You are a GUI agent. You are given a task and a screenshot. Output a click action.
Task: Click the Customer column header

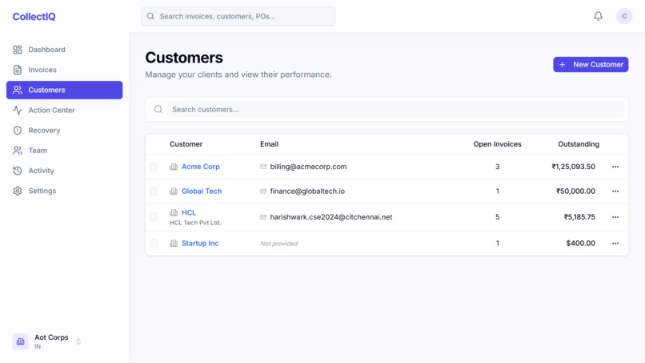[x=186, y=144]
